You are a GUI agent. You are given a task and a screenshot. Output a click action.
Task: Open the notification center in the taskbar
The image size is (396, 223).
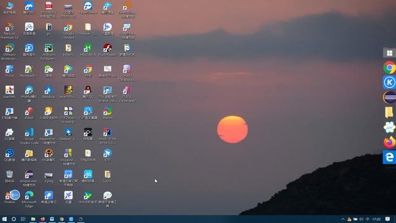[388, 219]
